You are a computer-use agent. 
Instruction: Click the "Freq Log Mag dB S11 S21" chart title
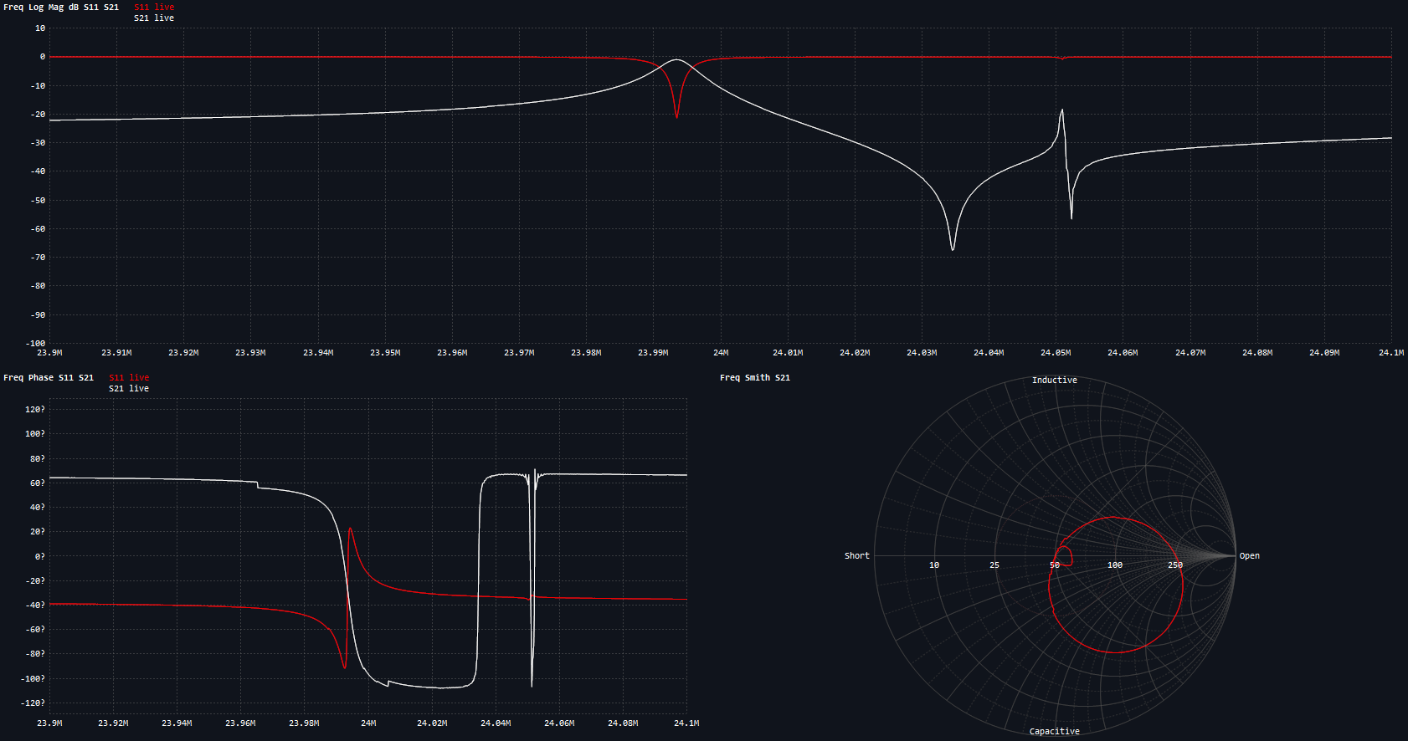click(x=61, y=7)
